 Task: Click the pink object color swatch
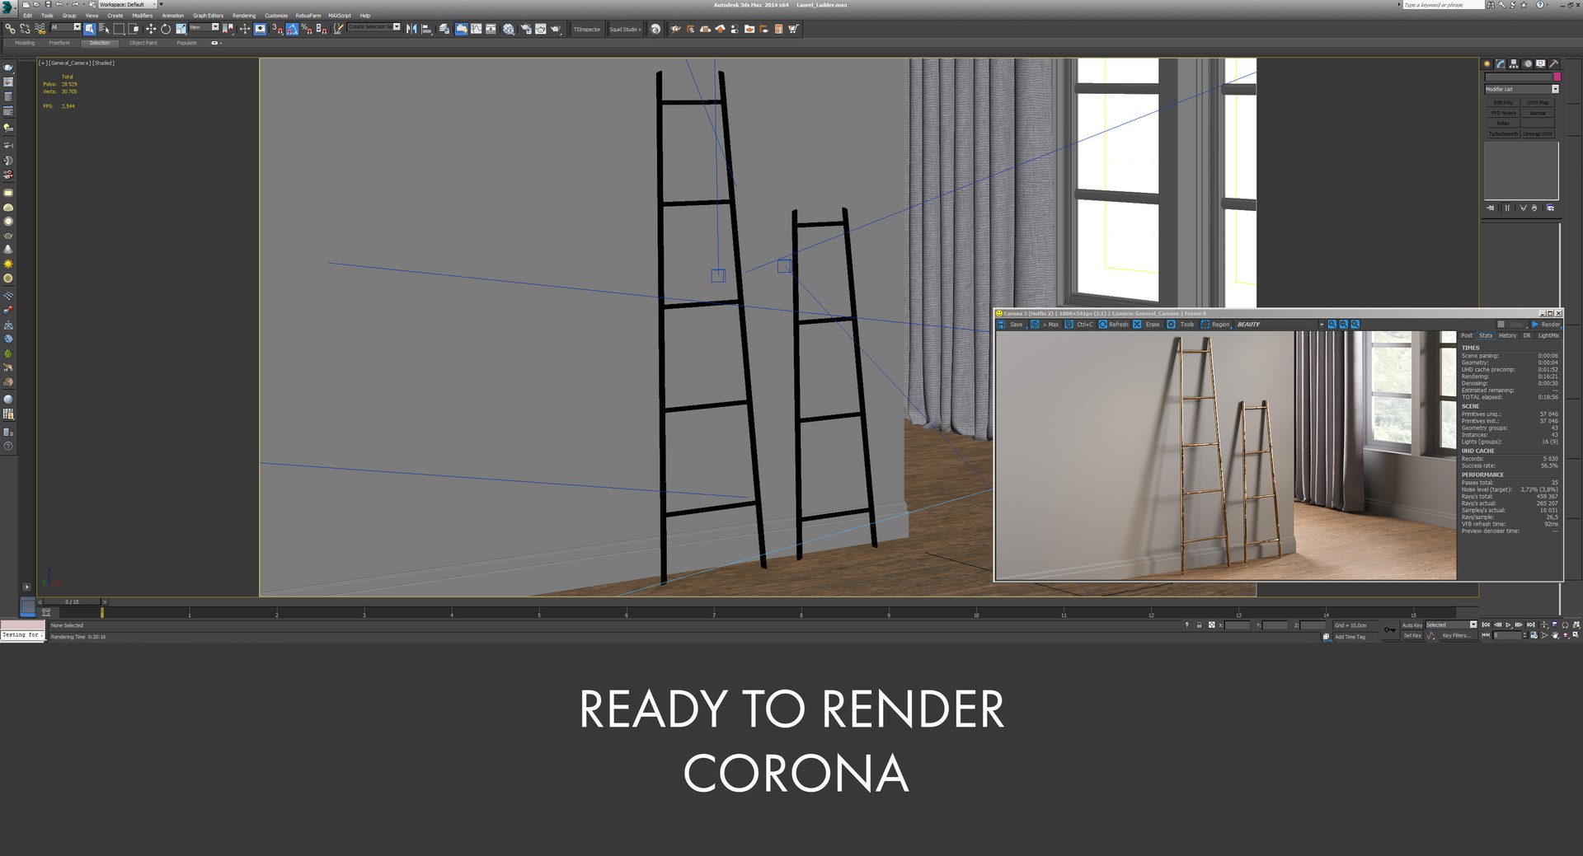(1557, 77)
